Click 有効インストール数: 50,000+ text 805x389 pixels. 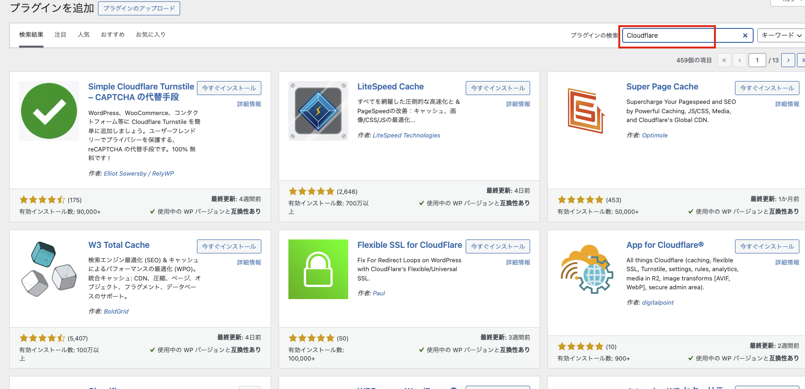pos(598,212)
